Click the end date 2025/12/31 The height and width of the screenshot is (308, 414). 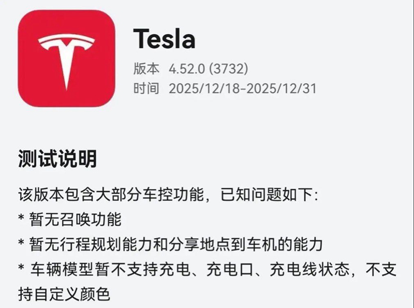(281, 89)
